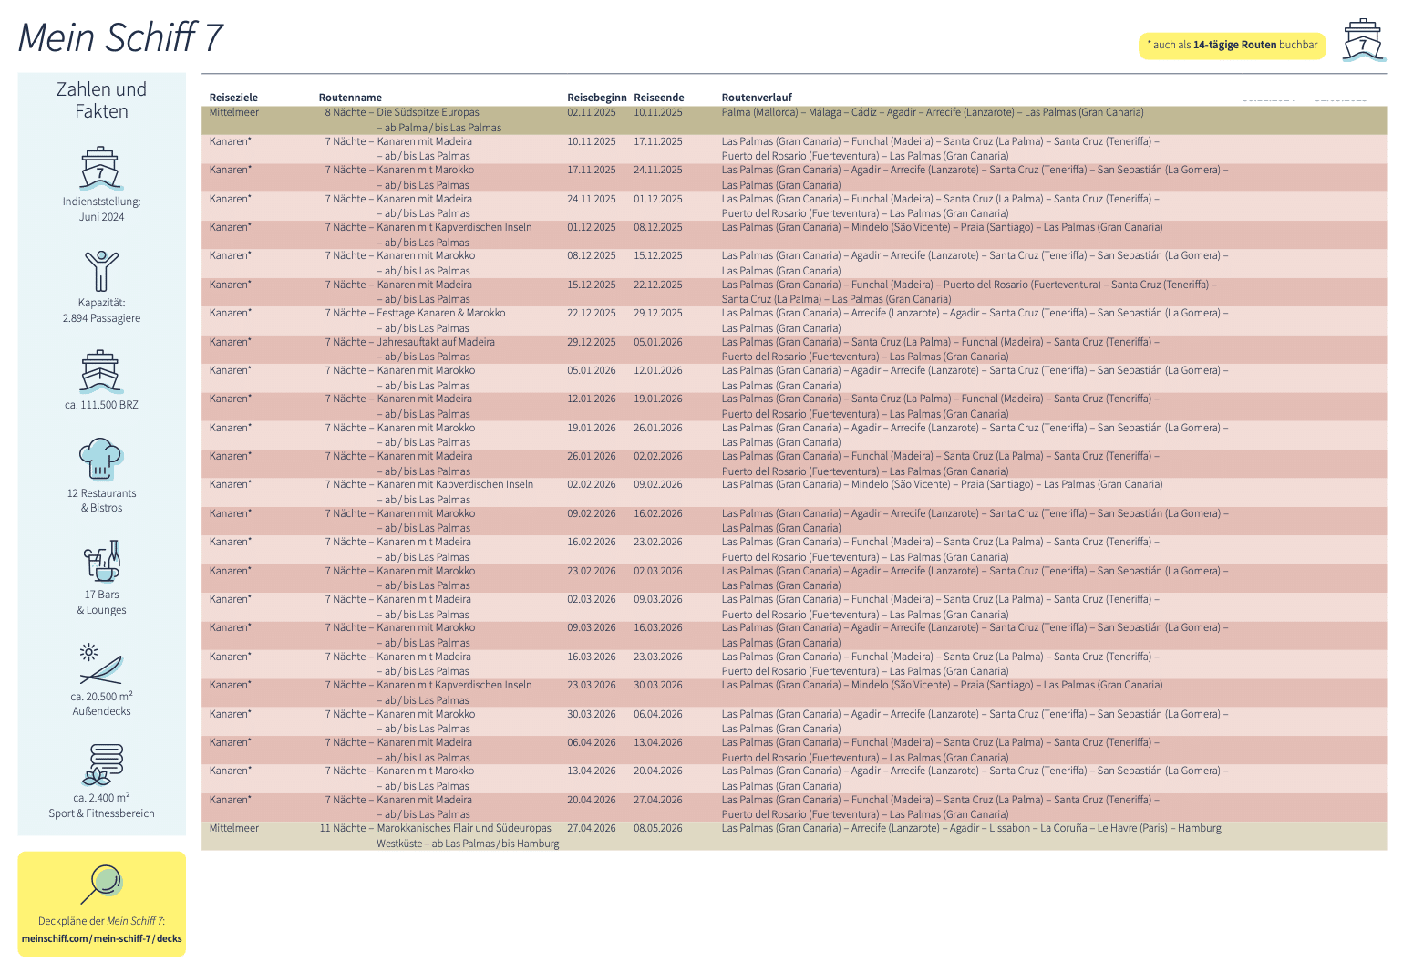Click the Reisebeginn date 24.11.2025
This screenshot has height=973, width=1403.
tap(592, 199)
